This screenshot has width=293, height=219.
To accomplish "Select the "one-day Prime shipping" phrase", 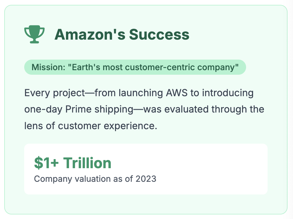I will pyautogui.click(x=79, y=109).
